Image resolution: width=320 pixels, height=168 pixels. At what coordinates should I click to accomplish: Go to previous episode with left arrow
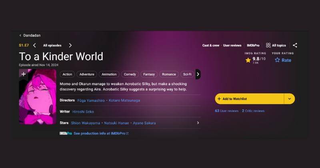(x=35, y=46)
